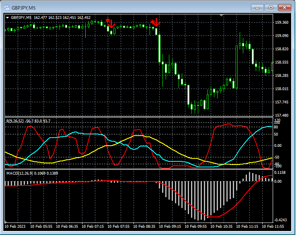Click the second red asterisk signal marker

152,21
